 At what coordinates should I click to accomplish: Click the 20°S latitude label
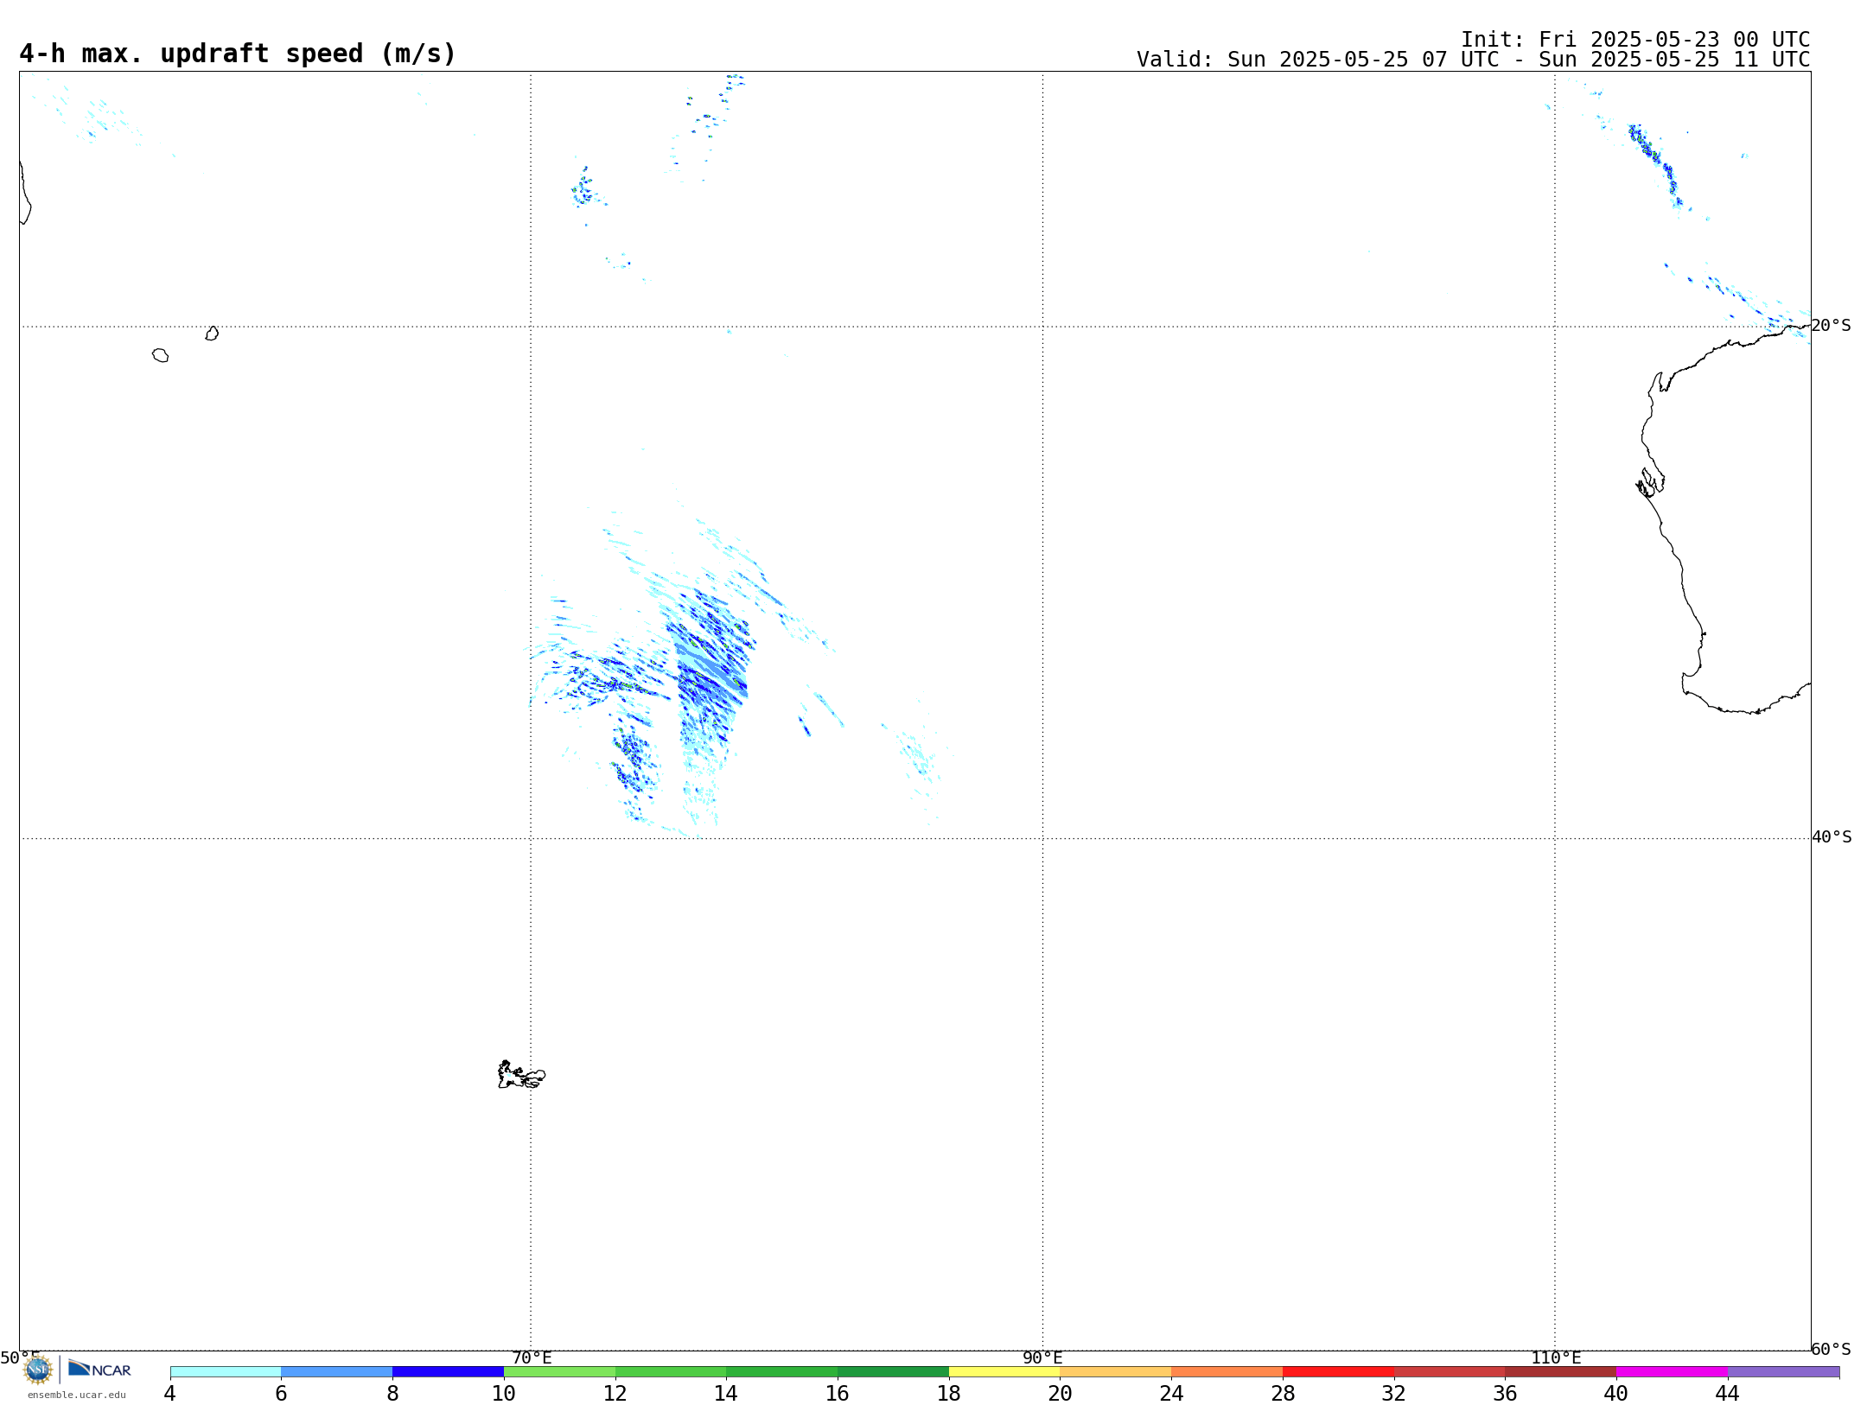[1832, 326]
